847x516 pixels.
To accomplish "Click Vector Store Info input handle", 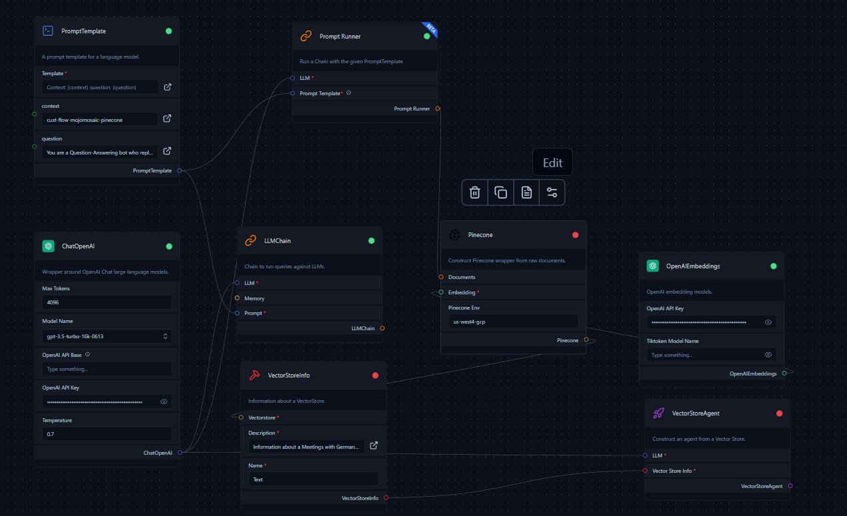I will (645, 471).
